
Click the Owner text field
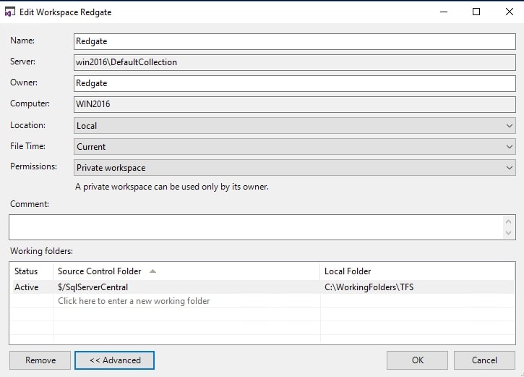pos(294,83)
